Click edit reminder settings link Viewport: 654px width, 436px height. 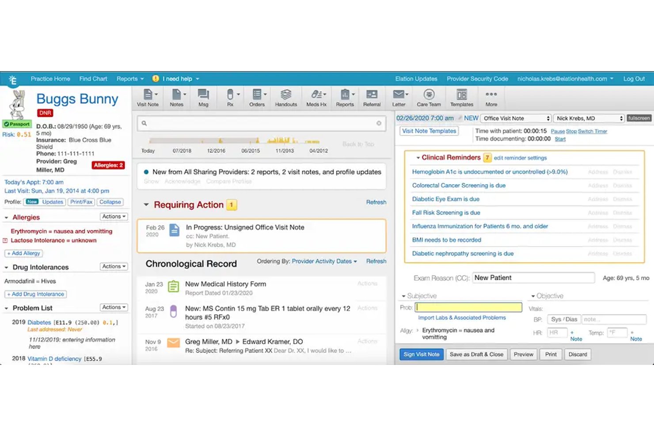tap(520, 158)
